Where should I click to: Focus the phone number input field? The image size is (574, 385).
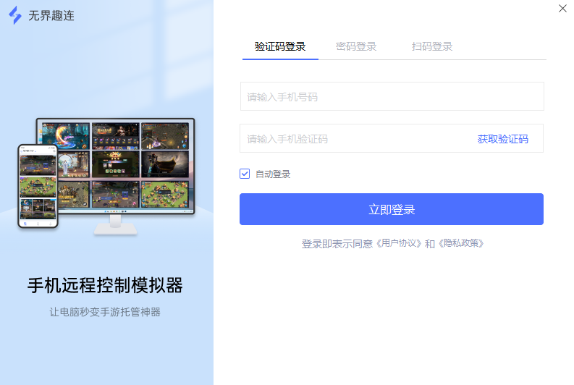click(x=391, y=96)
